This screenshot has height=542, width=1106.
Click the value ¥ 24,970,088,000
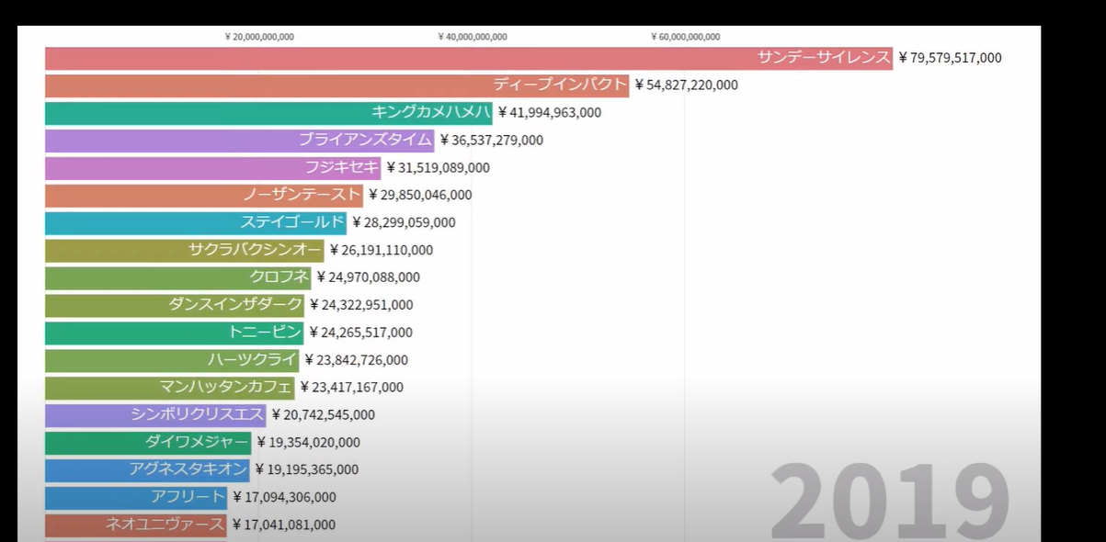[369, 277]
